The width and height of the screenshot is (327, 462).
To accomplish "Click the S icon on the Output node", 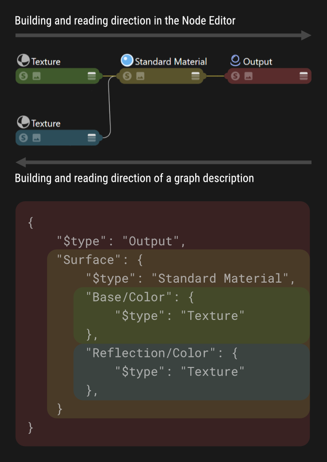I will [x=235, y=76].
